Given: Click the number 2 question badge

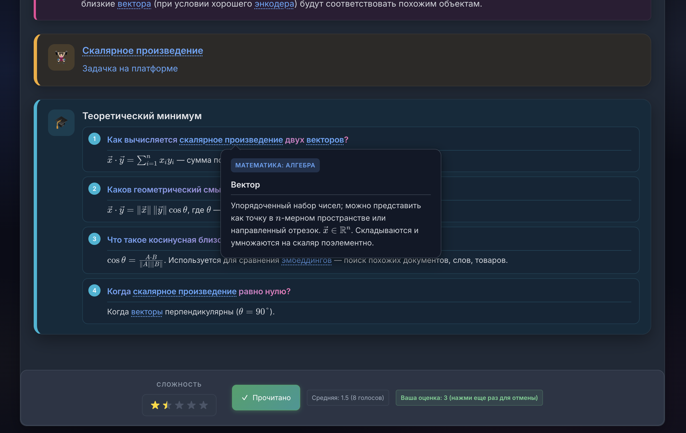Looking at the screenshot, I should tap(94, 189).
